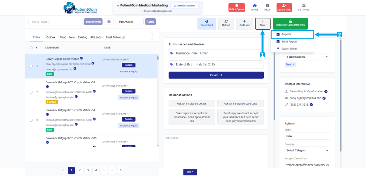Click Ask for insurance details button
The height and width of the screenshot is (176, 366).
coord(192,104)
